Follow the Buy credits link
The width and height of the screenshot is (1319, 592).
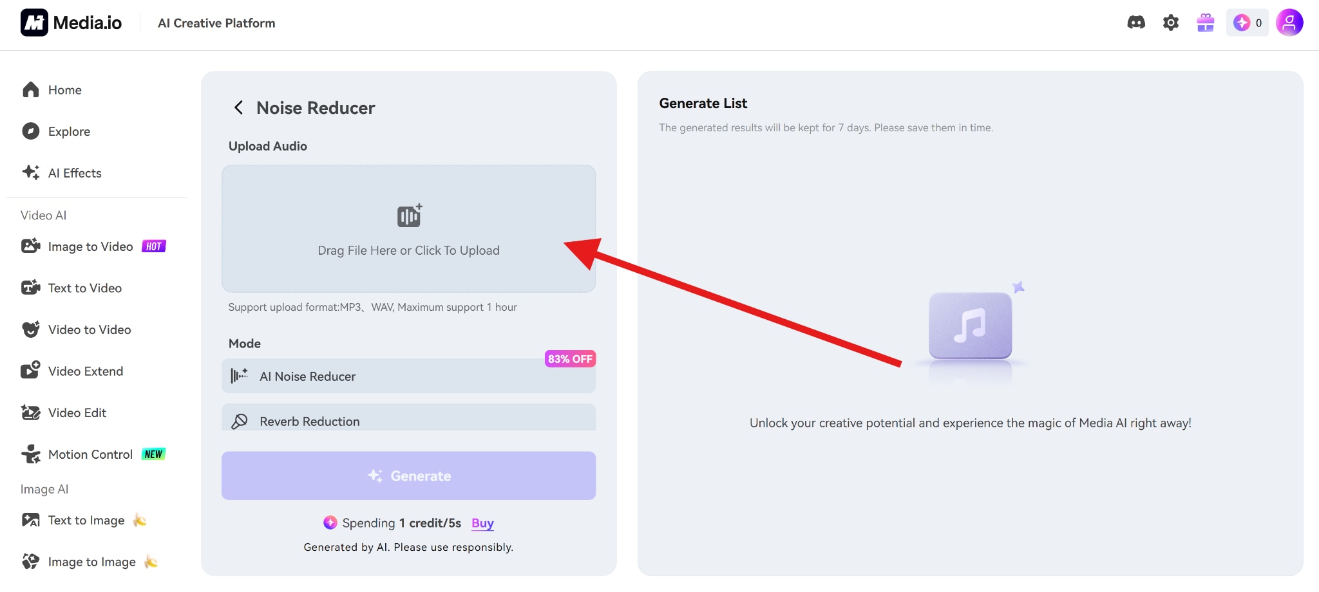click(482, 523)
